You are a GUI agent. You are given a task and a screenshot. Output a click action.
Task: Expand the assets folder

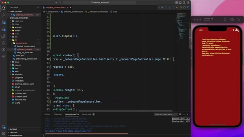pyautogui.click(x=18, y=30)
